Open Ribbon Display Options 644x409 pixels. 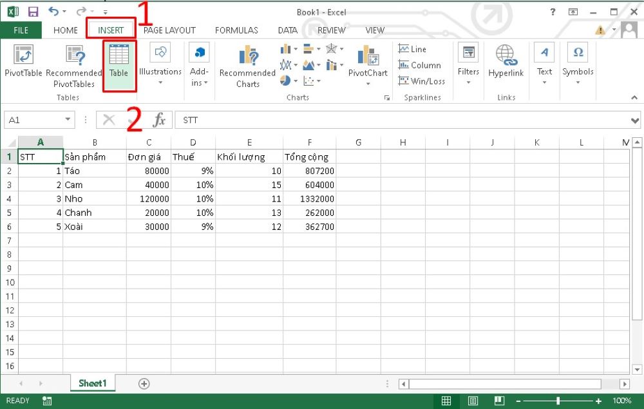coord(573,12)
